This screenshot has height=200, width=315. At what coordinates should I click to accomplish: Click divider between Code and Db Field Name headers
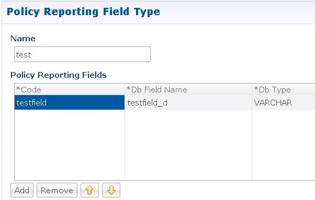(x=125, y=89)
